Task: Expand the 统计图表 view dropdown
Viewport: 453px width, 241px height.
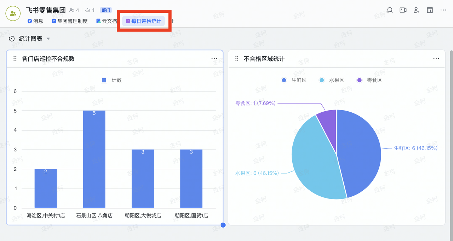Action: coord(48,39)
